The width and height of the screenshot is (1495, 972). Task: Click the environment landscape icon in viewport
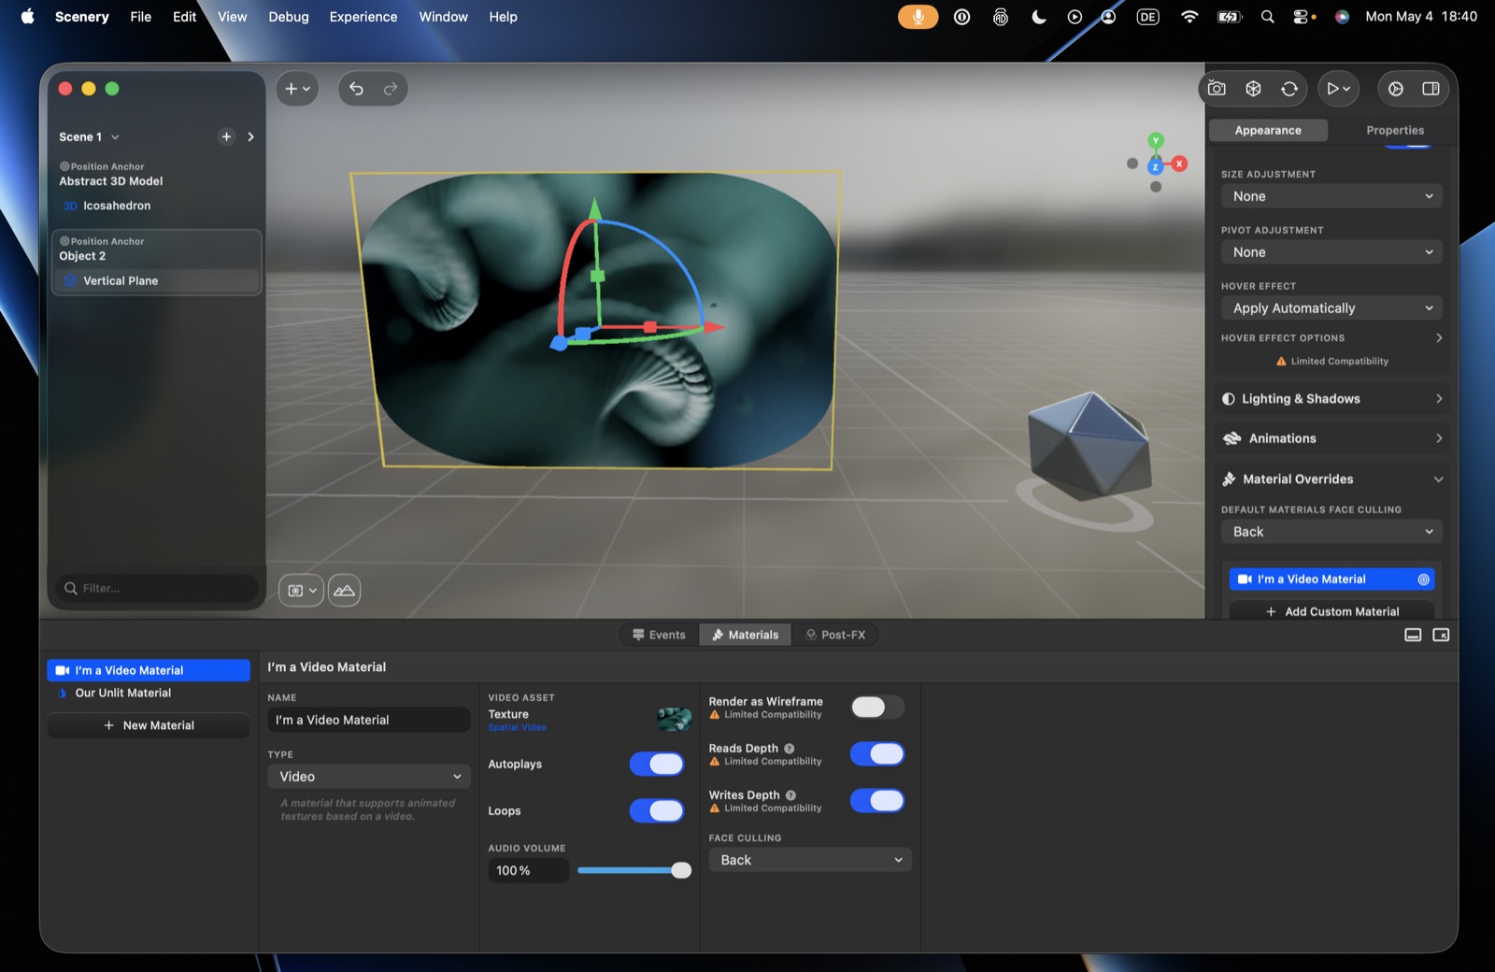(x=344, y=590)
